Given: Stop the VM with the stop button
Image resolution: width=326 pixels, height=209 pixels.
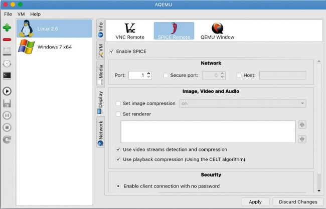Looking at the screenshot, I should [7, 127].
